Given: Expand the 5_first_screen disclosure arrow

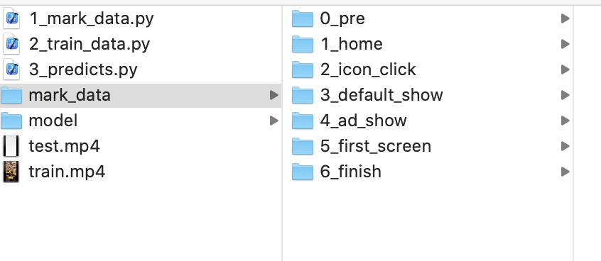Looking at the screenshot, I should pyautogui.click(x=565, y=146).
